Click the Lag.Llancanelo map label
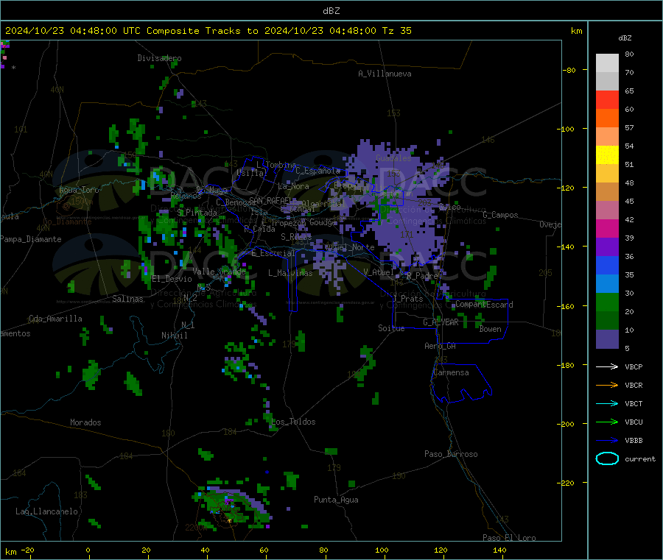The height and width of the screenshot is (560, 663). pyautogui.click(x=46, y=511)
